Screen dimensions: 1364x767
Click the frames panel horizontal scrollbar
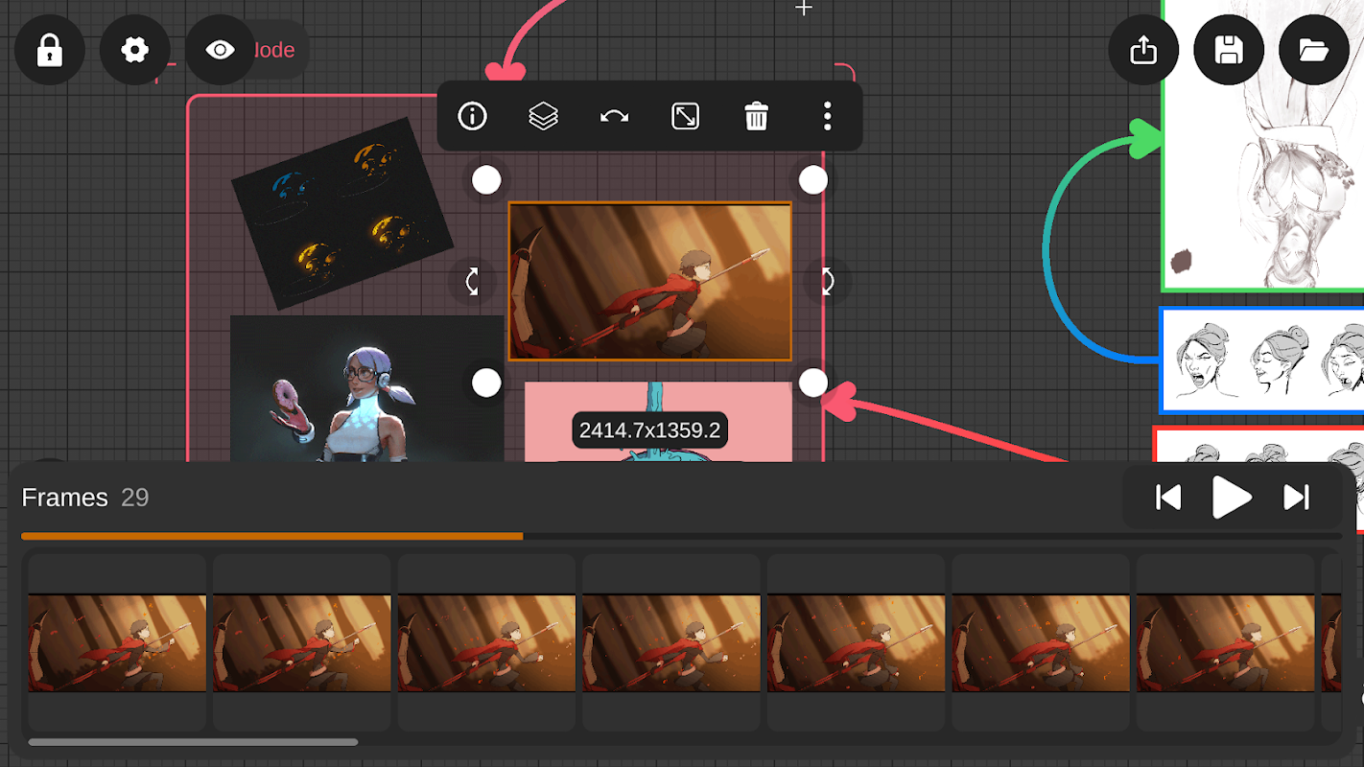pos(194,742)
